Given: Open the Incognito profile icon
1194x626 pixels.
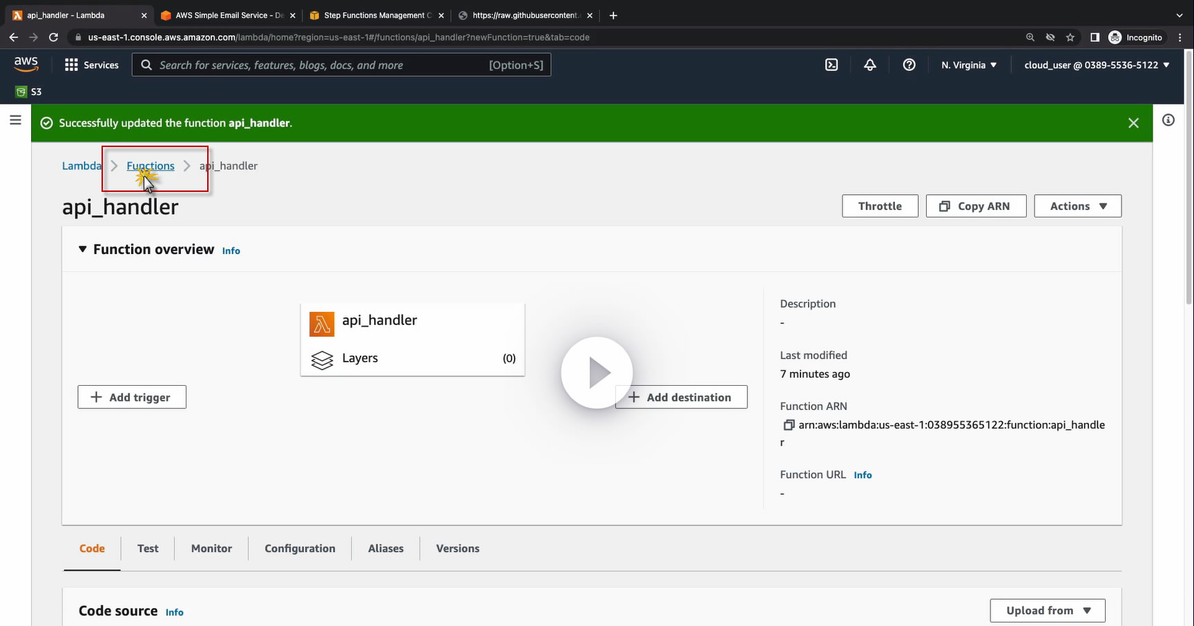Looking at the screenshot, I should coord(1115,37).
